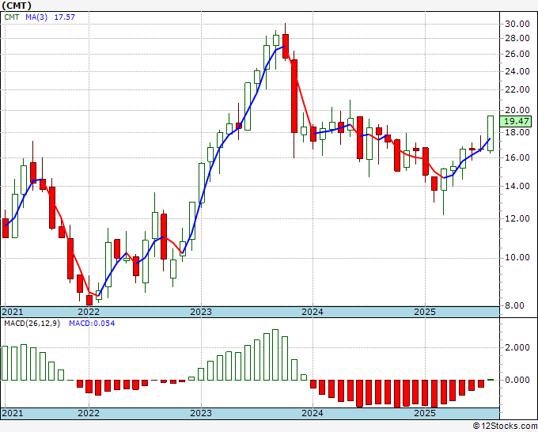Click the 12.00 price axis label
This screenshot has height=432, width=538.
(517, 218)
